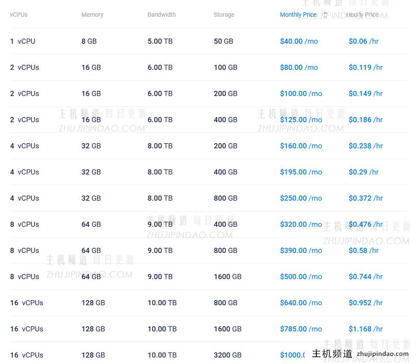The height and width of the screenshot is (364, 416).
Task: Click the 50 GB storage cell
Action: 223,41
